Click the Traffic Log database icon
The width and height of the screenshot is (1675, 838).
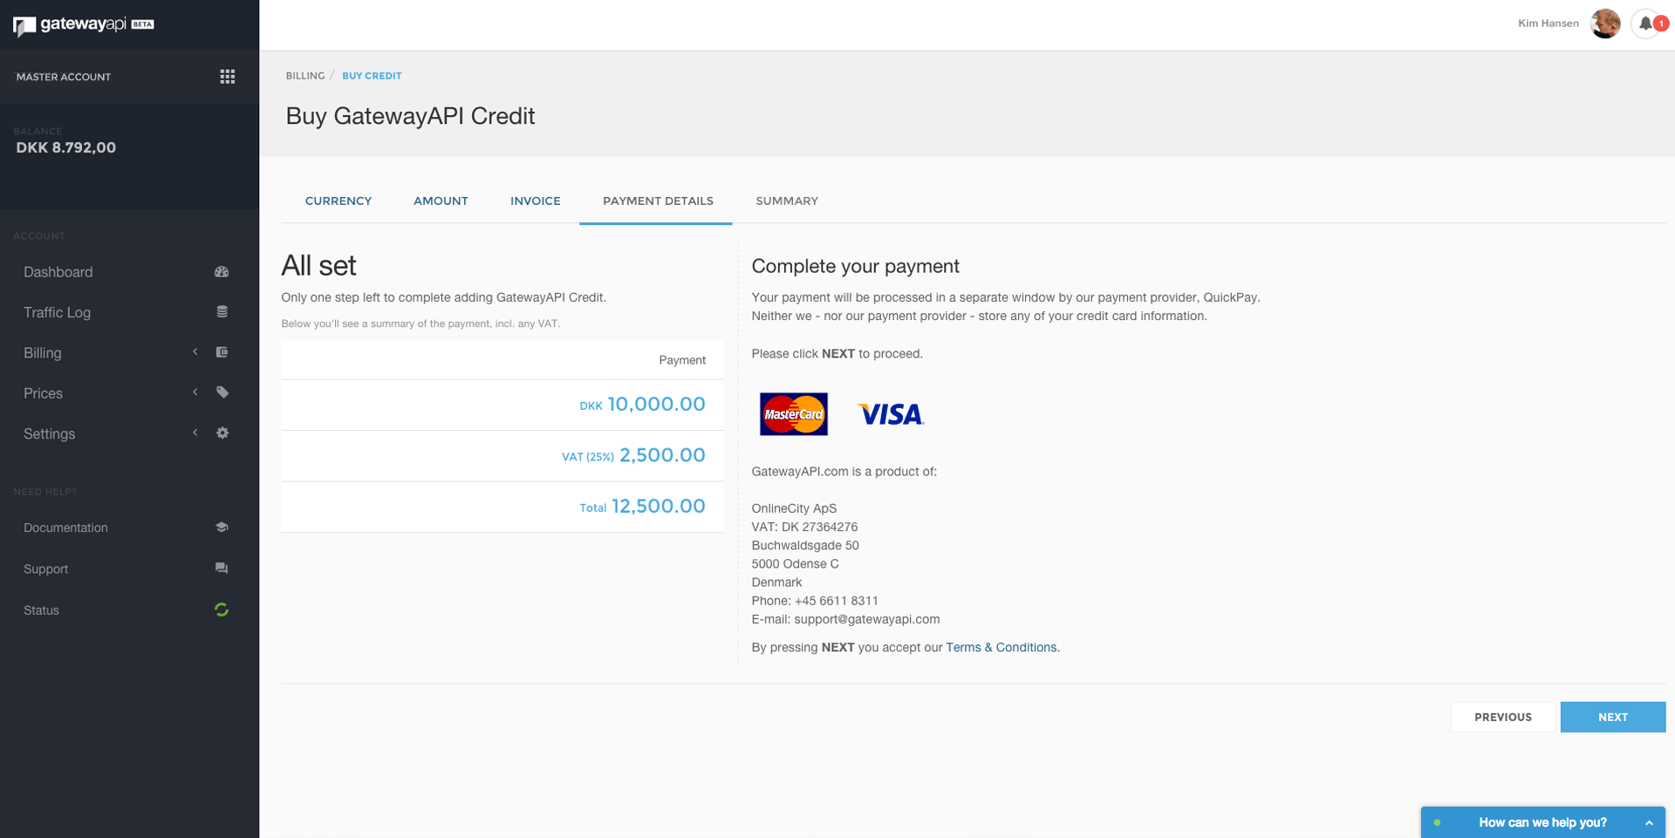[x=222, y=312]
